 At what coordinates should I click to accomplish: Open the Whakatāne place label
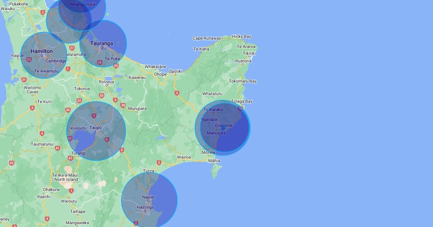[156, 67]
